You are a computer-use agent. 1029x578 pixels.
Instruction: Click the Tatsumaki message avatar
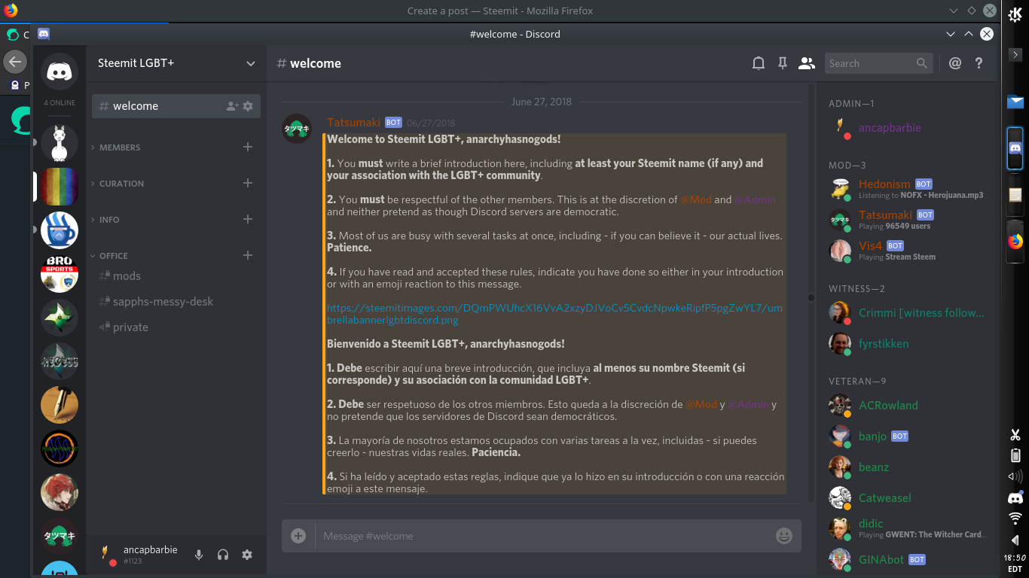click(297, 129)
